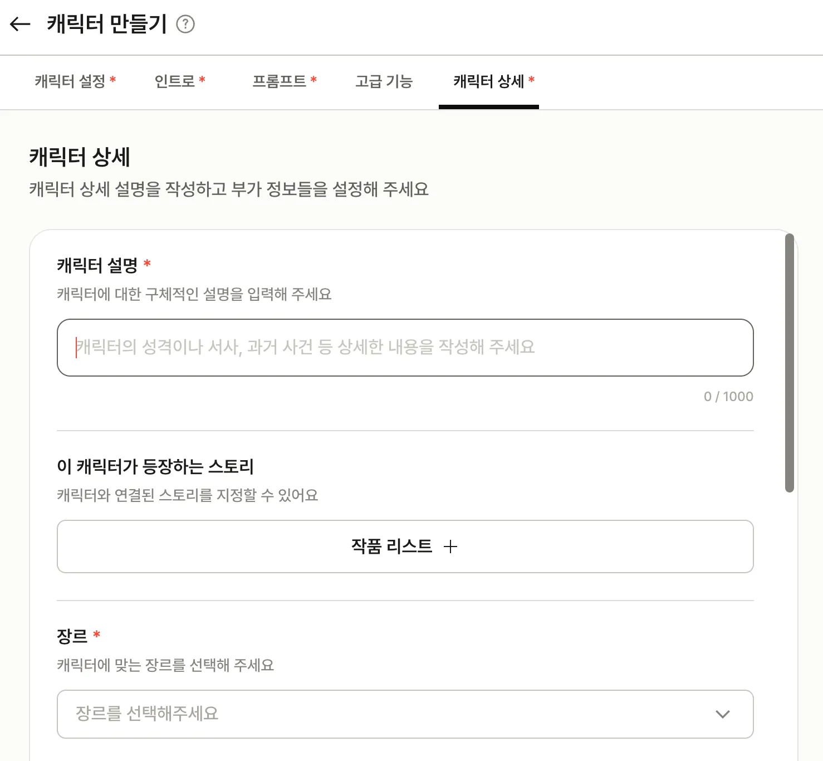Click the 이 캐릭터가 등장하는 스토리 heading

155,466
